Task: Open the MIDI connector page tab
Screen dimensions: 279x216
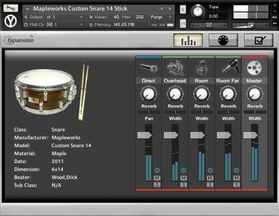Action: tap(223, 40)
